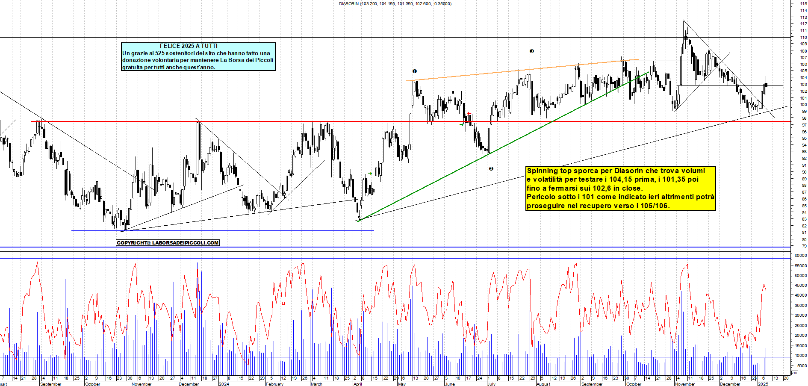
Task: Click price level 100 on price axis
Action: 803,105
